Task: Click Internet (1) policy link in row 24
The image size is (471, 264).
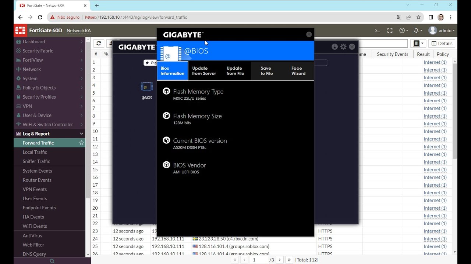Action: (x=435, y=239)
